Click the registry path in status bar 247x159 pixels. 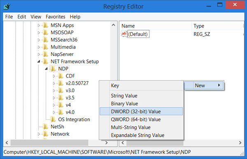point(97,152)
